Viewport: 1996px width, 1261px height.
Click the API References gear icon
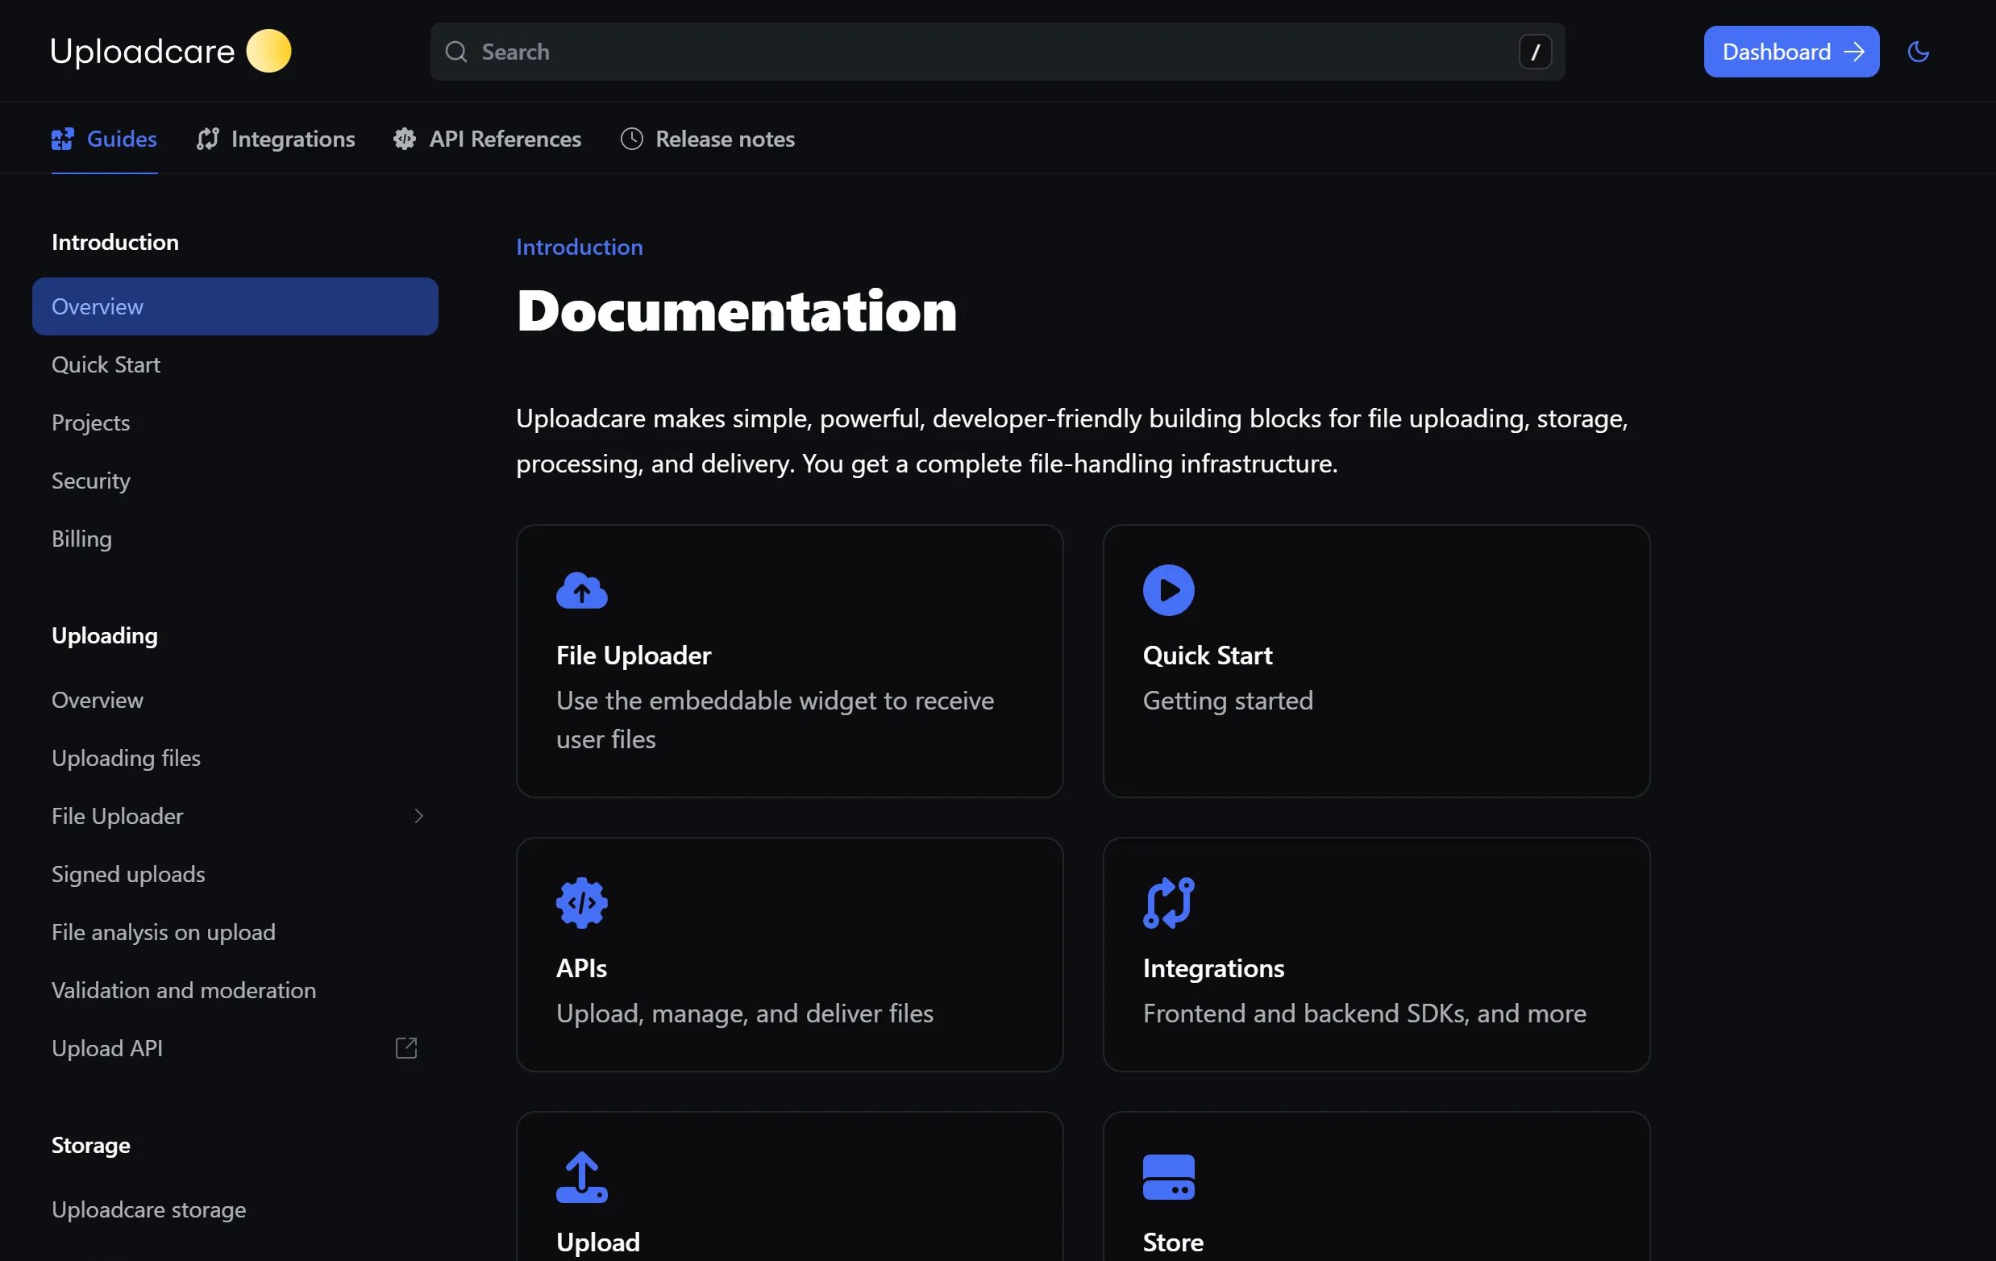[x=405, y=139]
